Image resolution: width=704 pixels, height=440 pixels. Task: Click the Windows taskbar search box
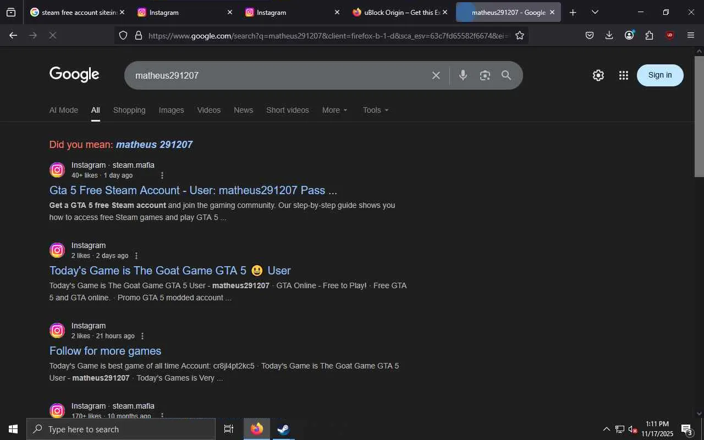pyautogui.click(x=121, y=429)
